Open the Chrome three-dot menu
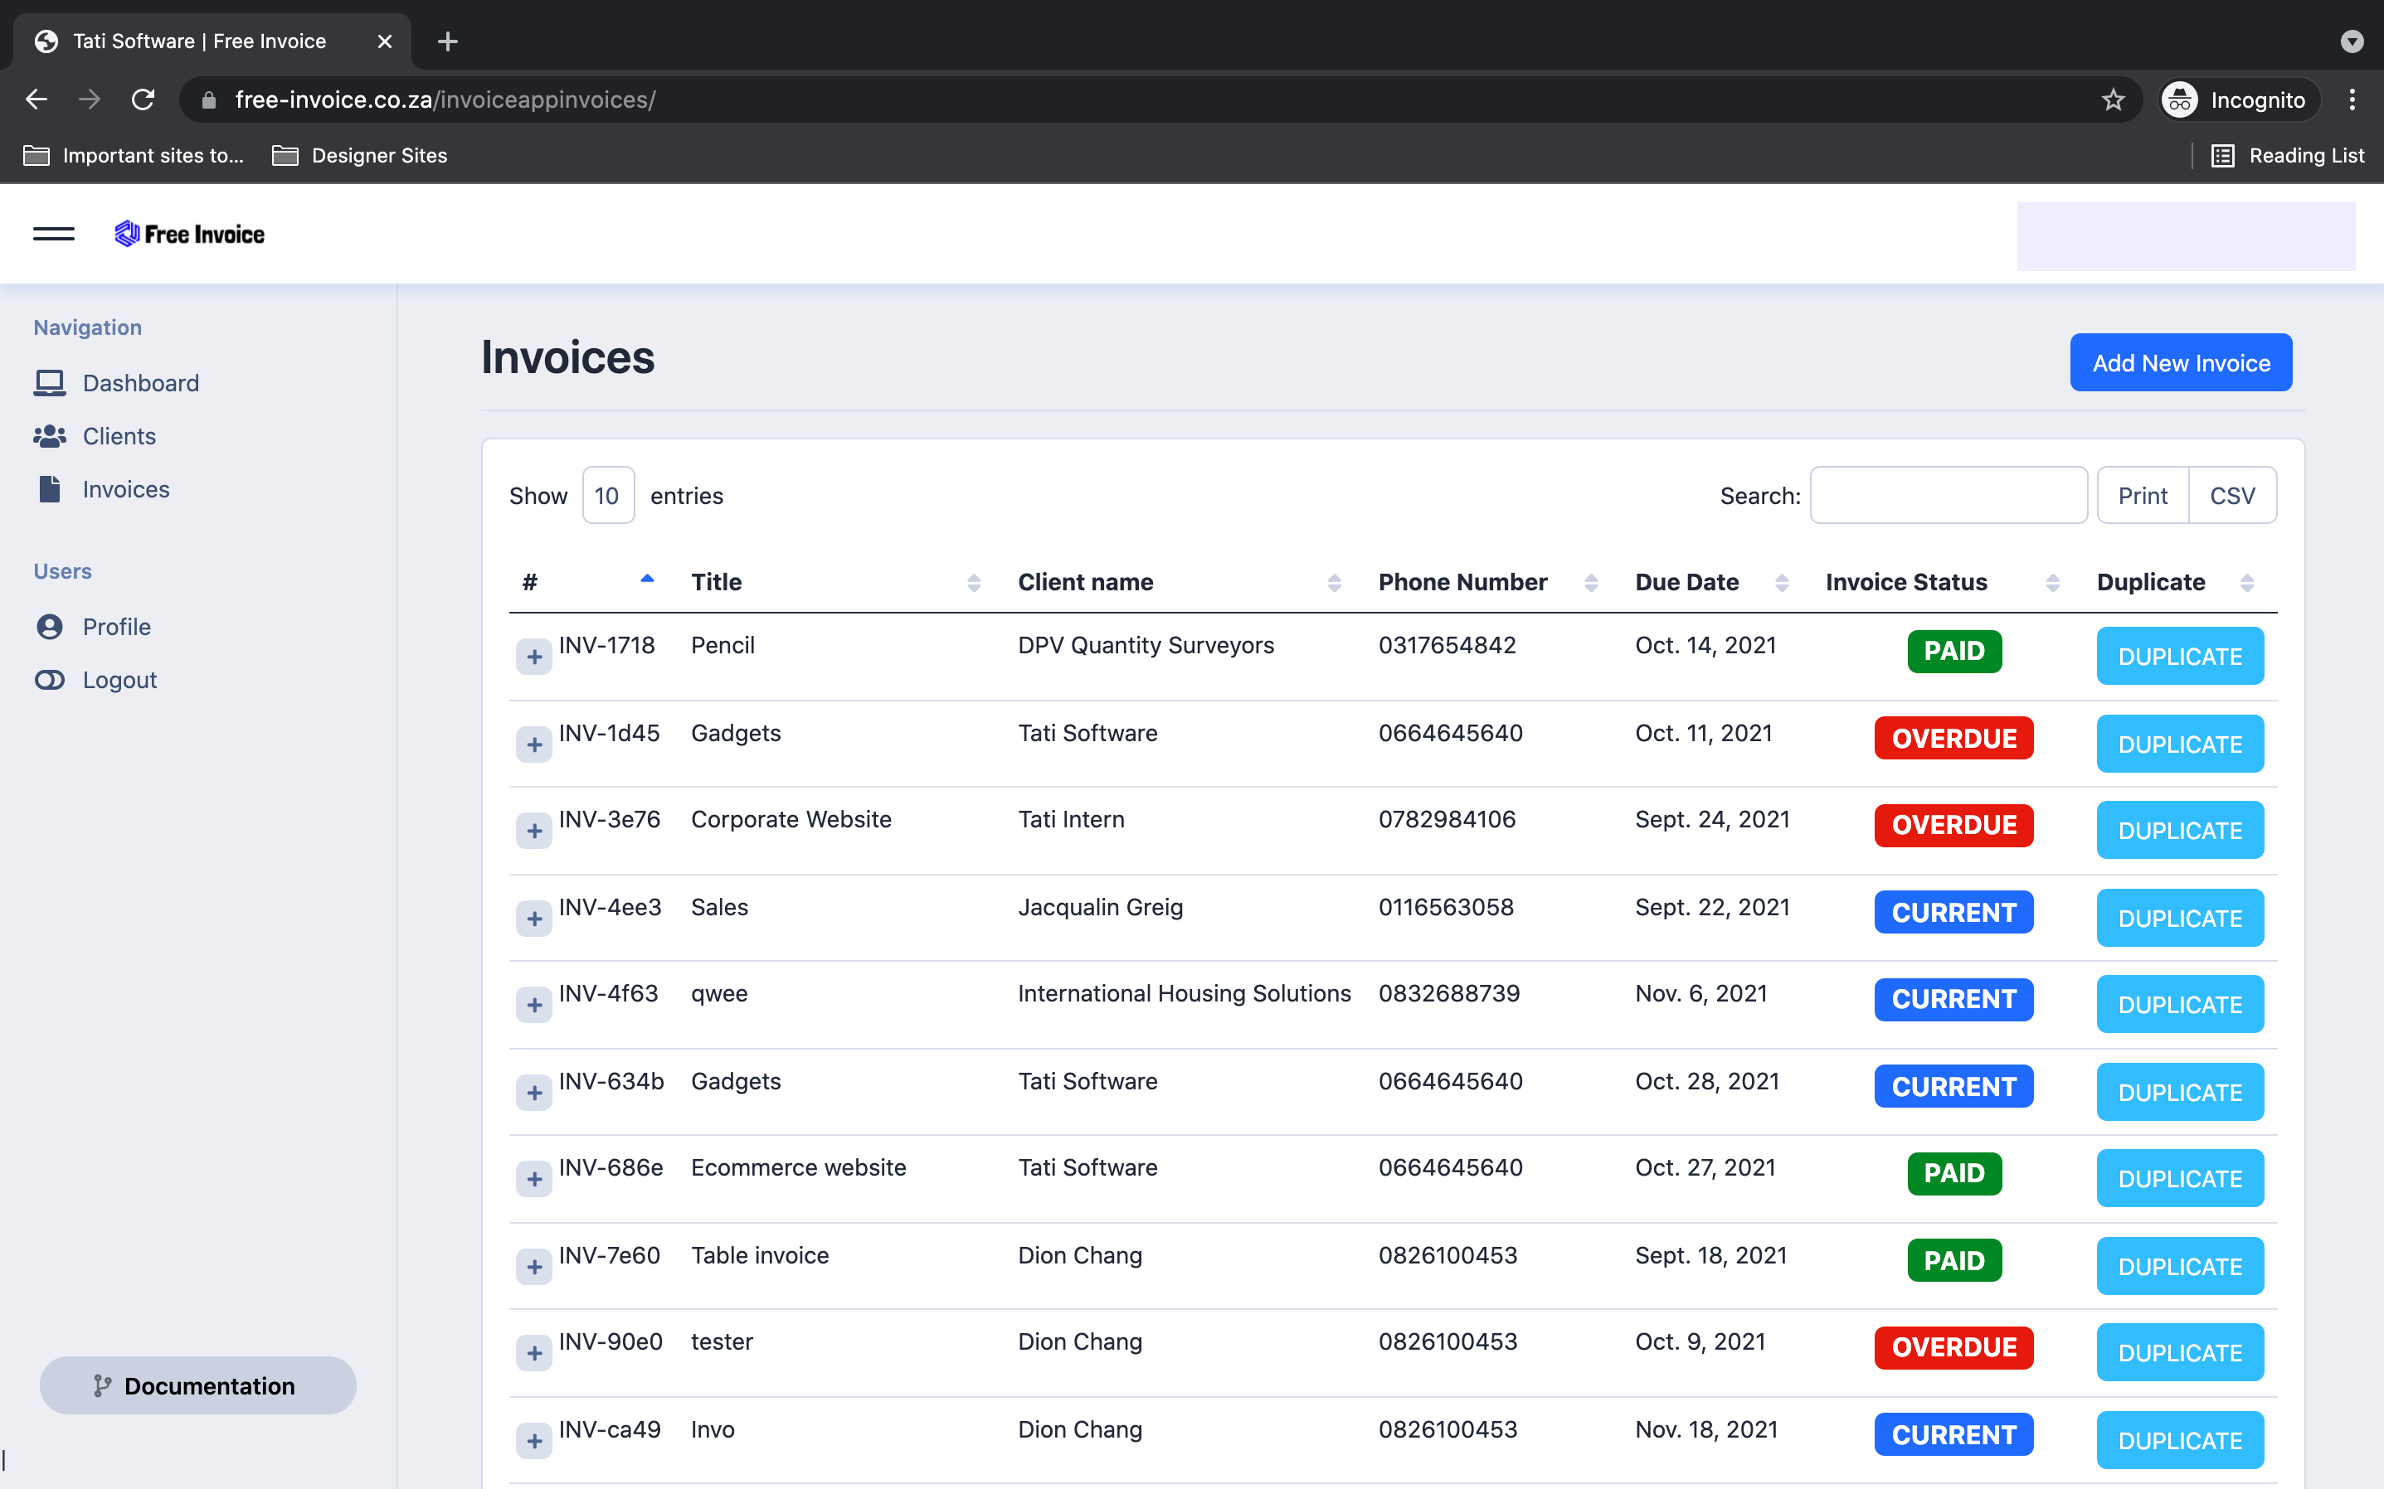2384x1489 pixels. [x=2352, y=99]
